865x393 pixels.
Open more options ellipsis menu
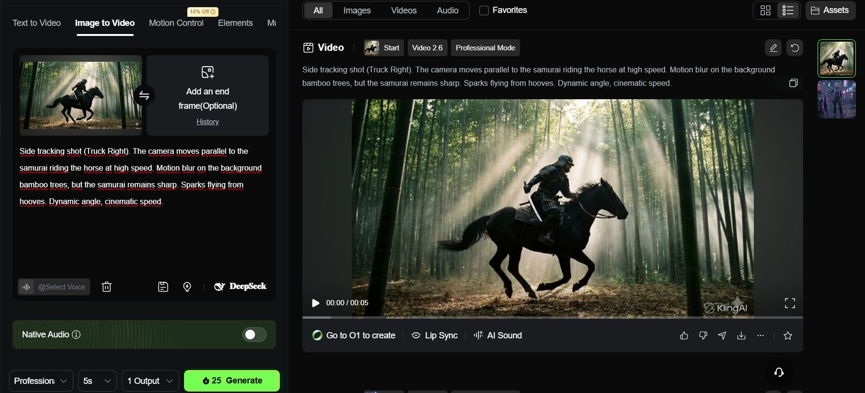point(761,335)
